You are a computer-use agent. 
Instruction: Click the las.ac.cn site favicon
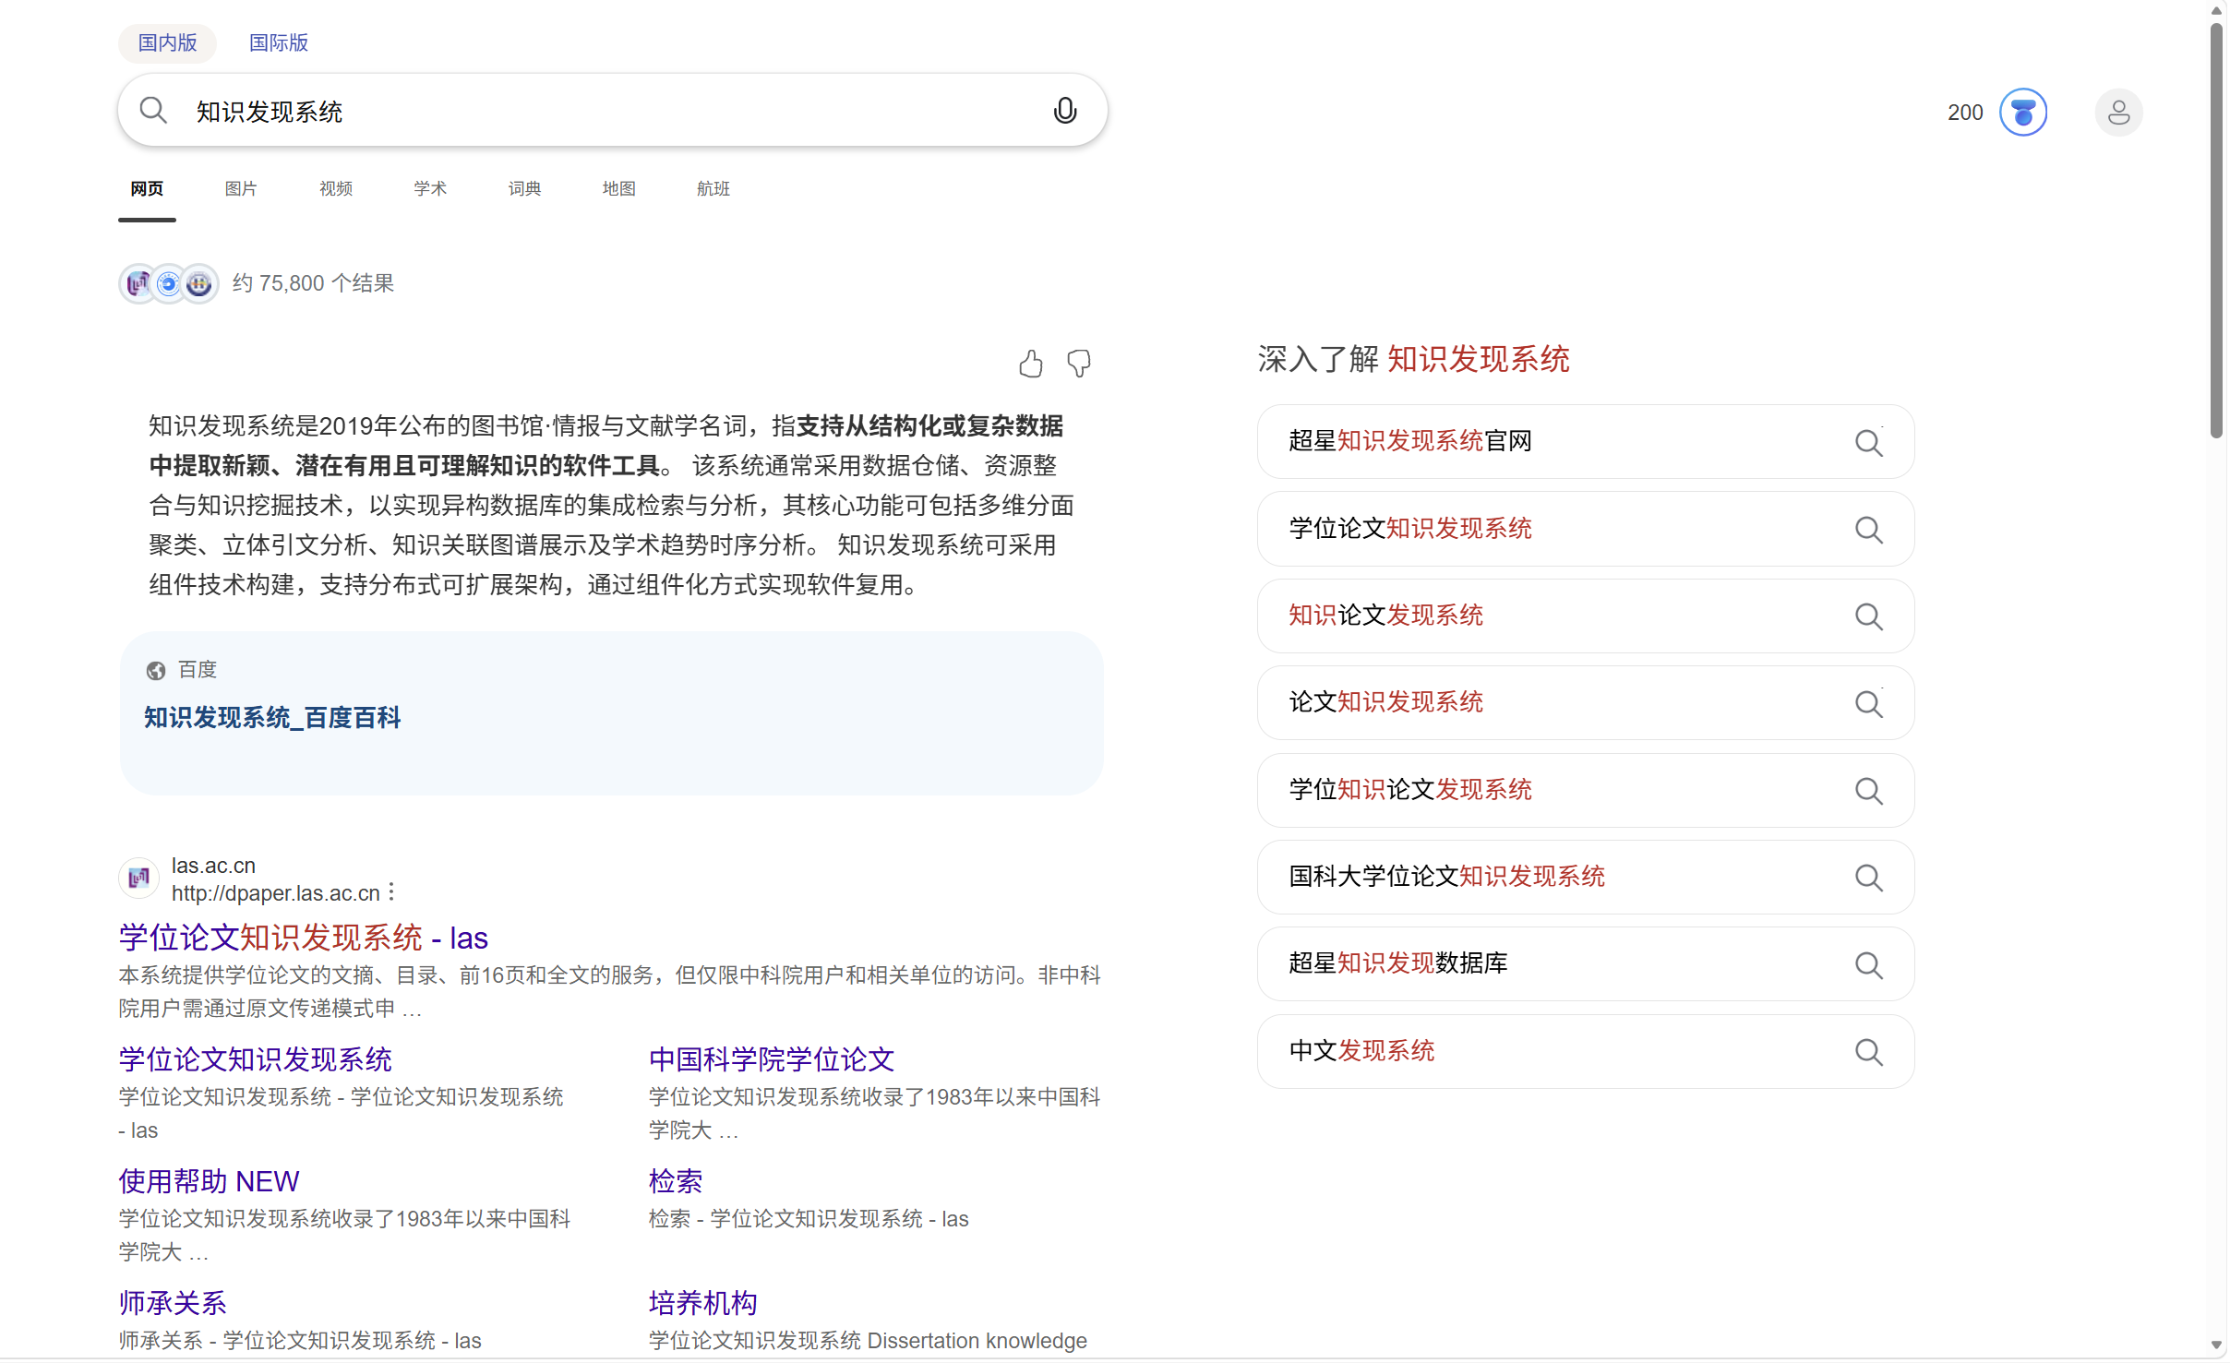tap(139, 878)
